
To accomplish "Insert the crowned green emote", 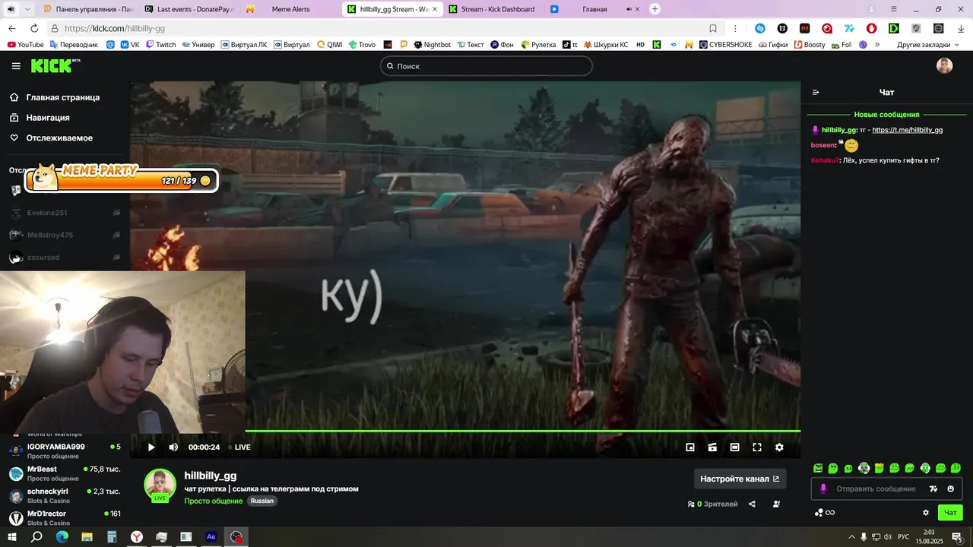I will [x=880, y=468].
